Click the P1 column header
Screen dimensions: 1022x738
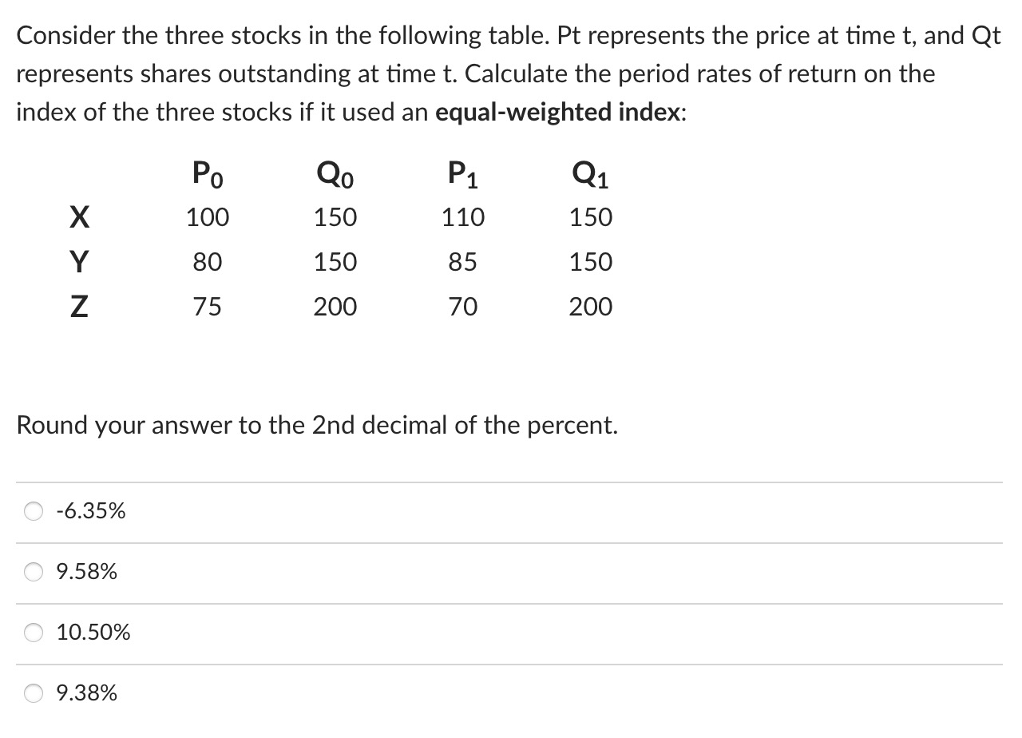click(x=462, y=174)
